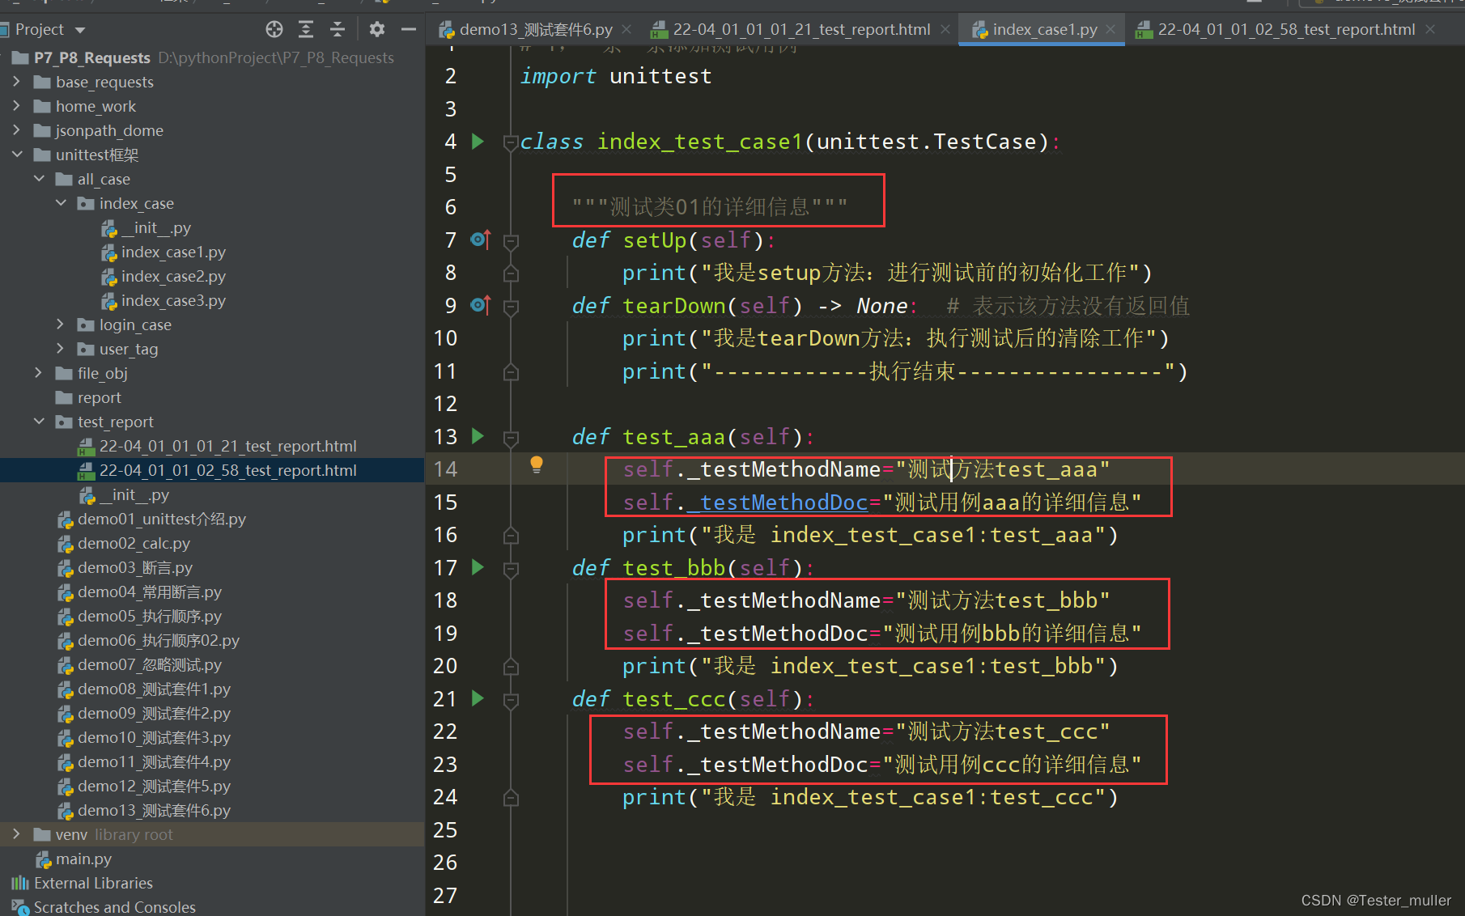
Task: Collapse the index_case folder
Action: [61, 203]
